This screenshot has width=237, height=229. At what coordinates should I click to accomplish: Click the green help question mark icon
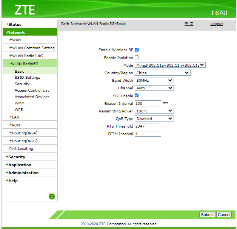click(x=52, y=196)
